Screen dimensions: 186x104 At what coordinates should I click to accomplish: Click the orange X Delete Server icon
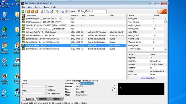tap(32, 12)
